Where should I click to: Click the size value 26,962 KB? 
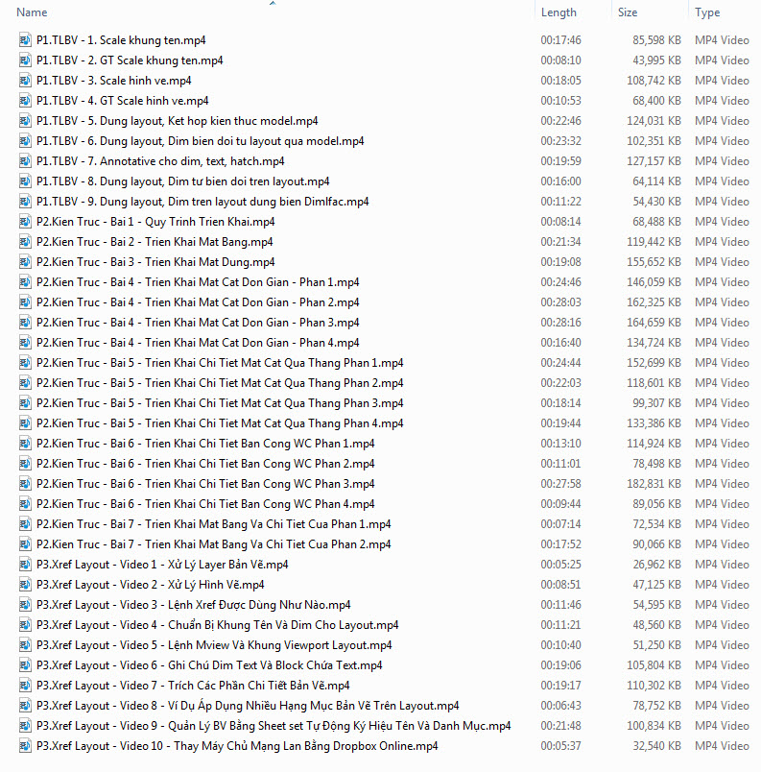pos(656,565)
